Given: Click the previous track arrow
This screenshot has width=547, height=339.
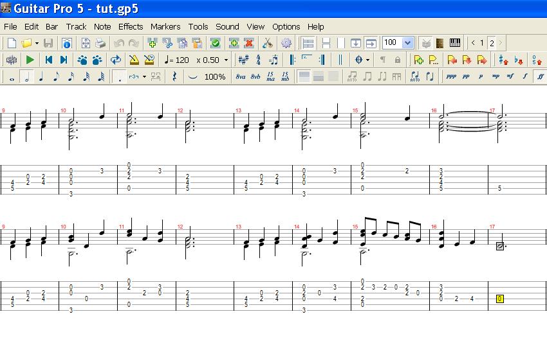Looking at the screenshot, I should click(473, 43).
